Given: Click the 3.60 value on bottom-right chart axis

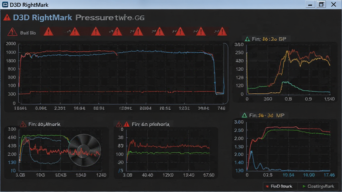Looking at the screenshot, I should pyautogui.click(x=239, y=122).
